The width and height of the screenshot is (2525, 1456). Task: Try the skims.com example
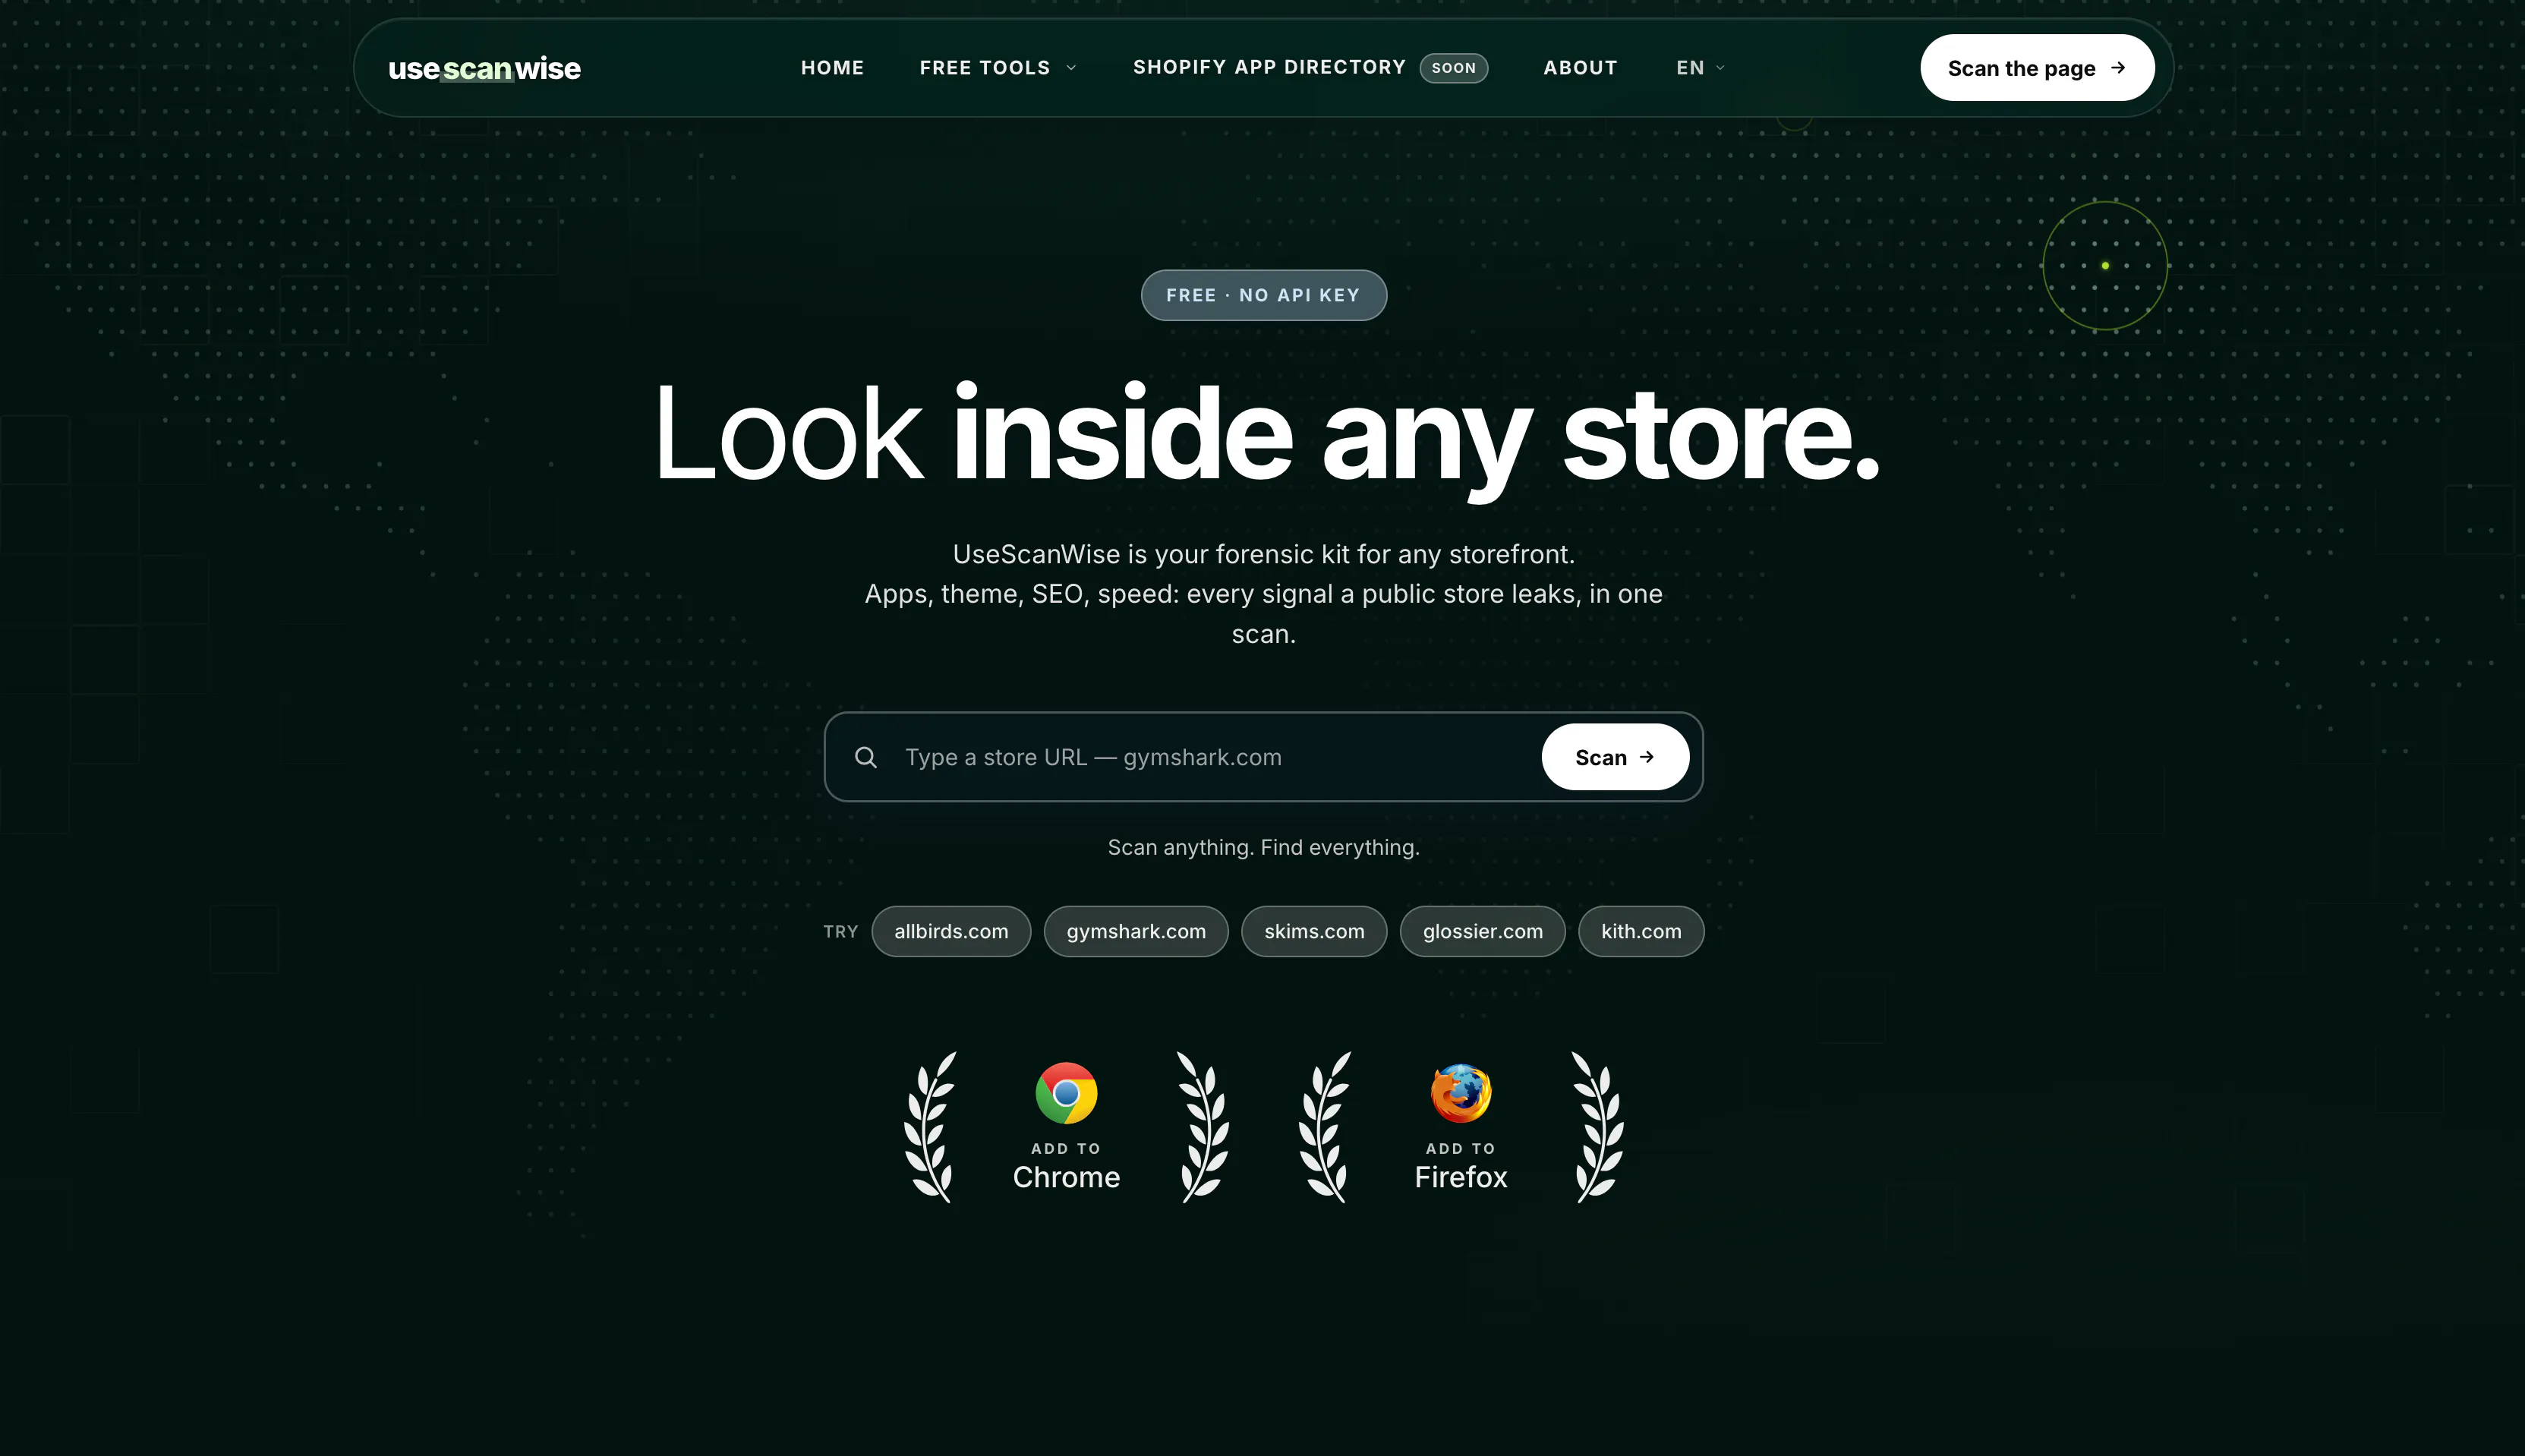(1314, 931)
